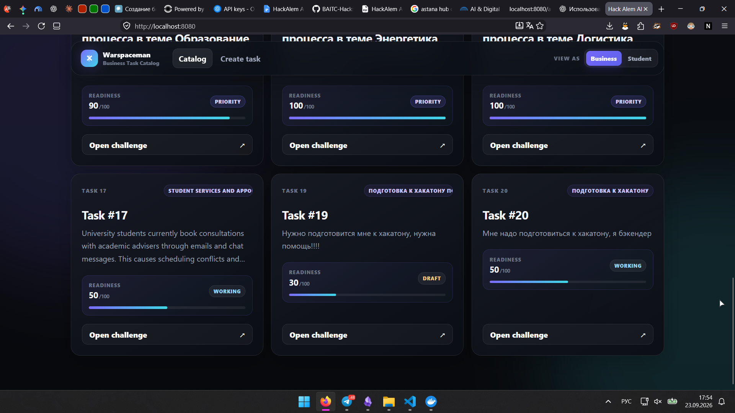The height and width of the screenshot is (413, 735).
Task: Click the page vertical scrollbar
Action: coord(733,331)
